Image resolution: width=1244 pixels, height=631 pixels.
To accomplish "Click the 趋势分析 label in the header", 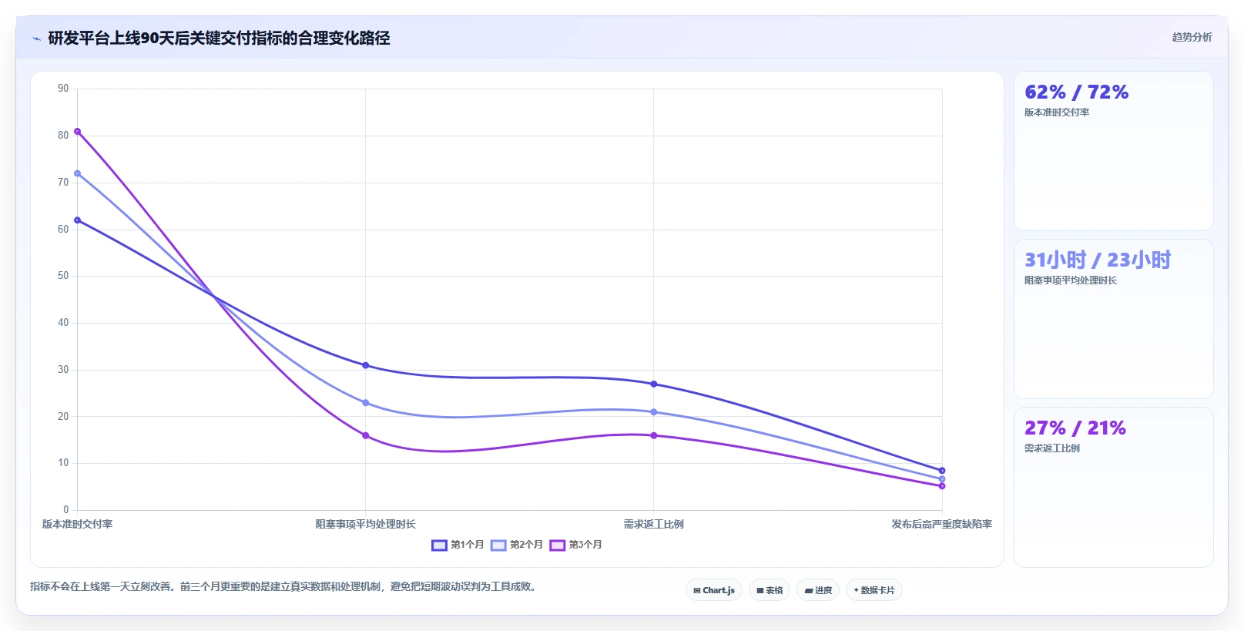I will (x=1192, y=37).
